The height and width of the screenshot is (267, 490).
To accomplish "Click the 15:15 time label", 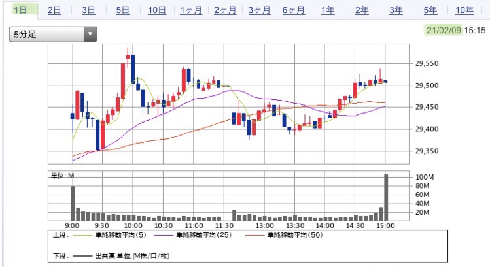I will 475,30.
